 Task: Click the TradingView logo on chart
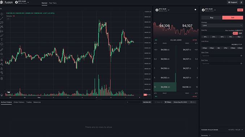(9, 92)
